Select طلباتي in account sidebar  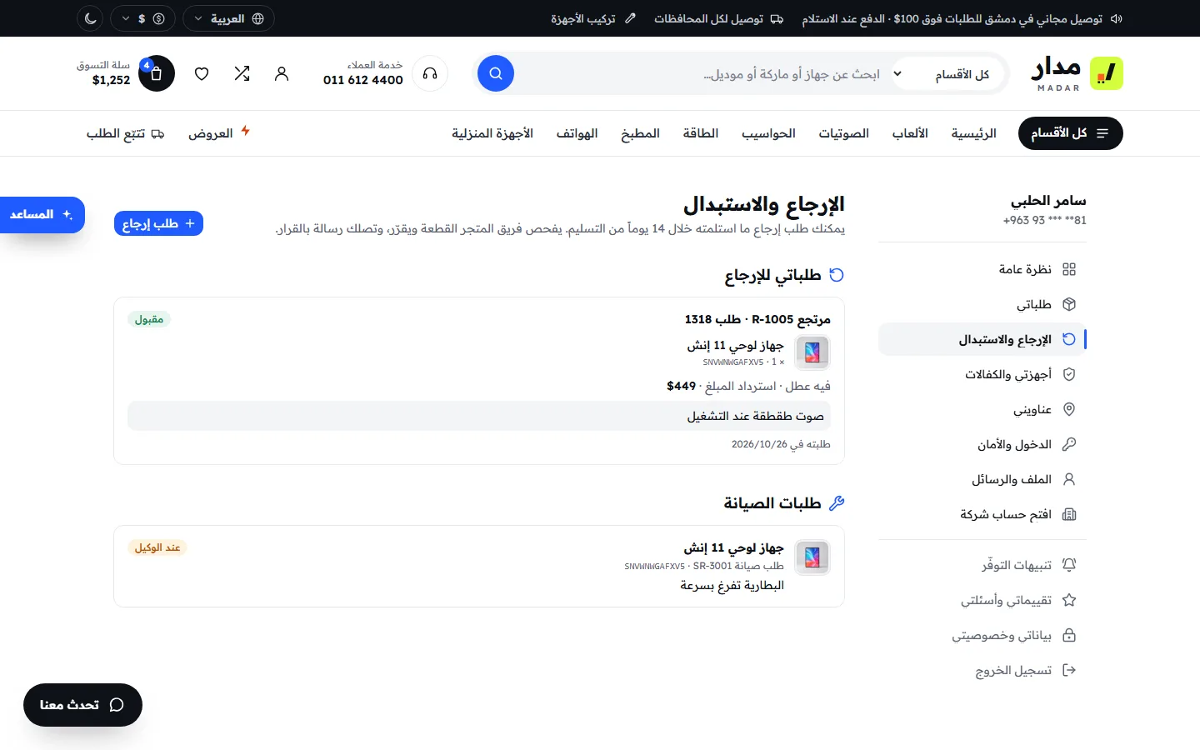[982, 304]
